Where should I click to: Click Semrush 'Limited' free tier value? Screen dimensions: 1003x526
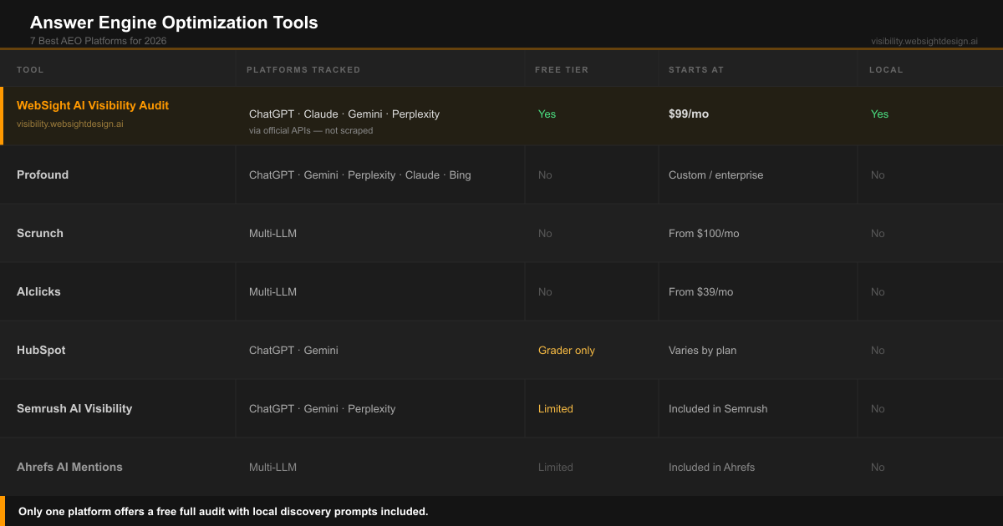tap(556, 408)
